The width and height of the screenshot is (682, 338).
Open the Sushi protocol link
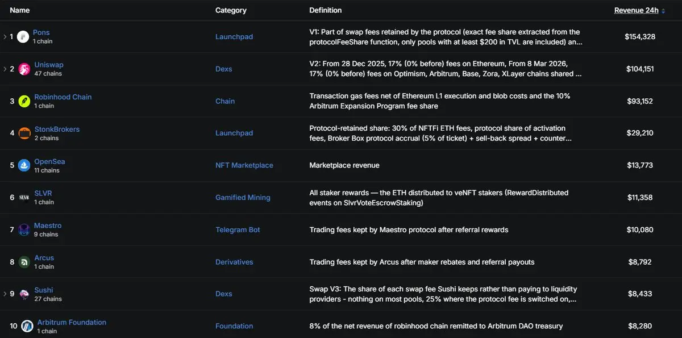click(x=44, y=290)
